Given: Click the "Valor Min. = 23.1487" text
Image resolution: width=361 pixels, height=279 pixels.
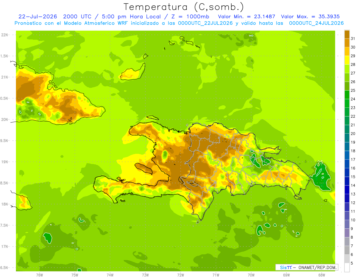Looking at the screenshot, I should pyautogui.click(x=247, y=17).
